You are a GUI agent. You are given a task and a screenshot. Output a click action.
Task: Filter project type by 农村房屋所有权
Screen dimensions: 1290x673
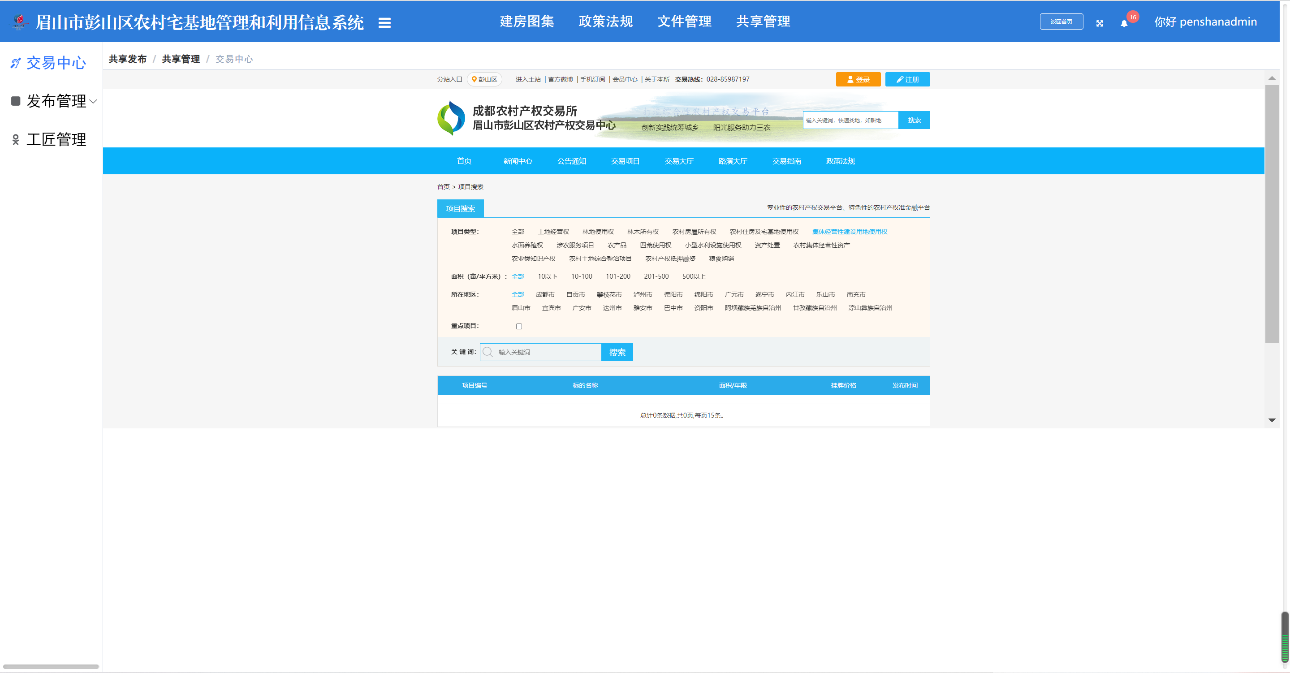pos(694,232)
